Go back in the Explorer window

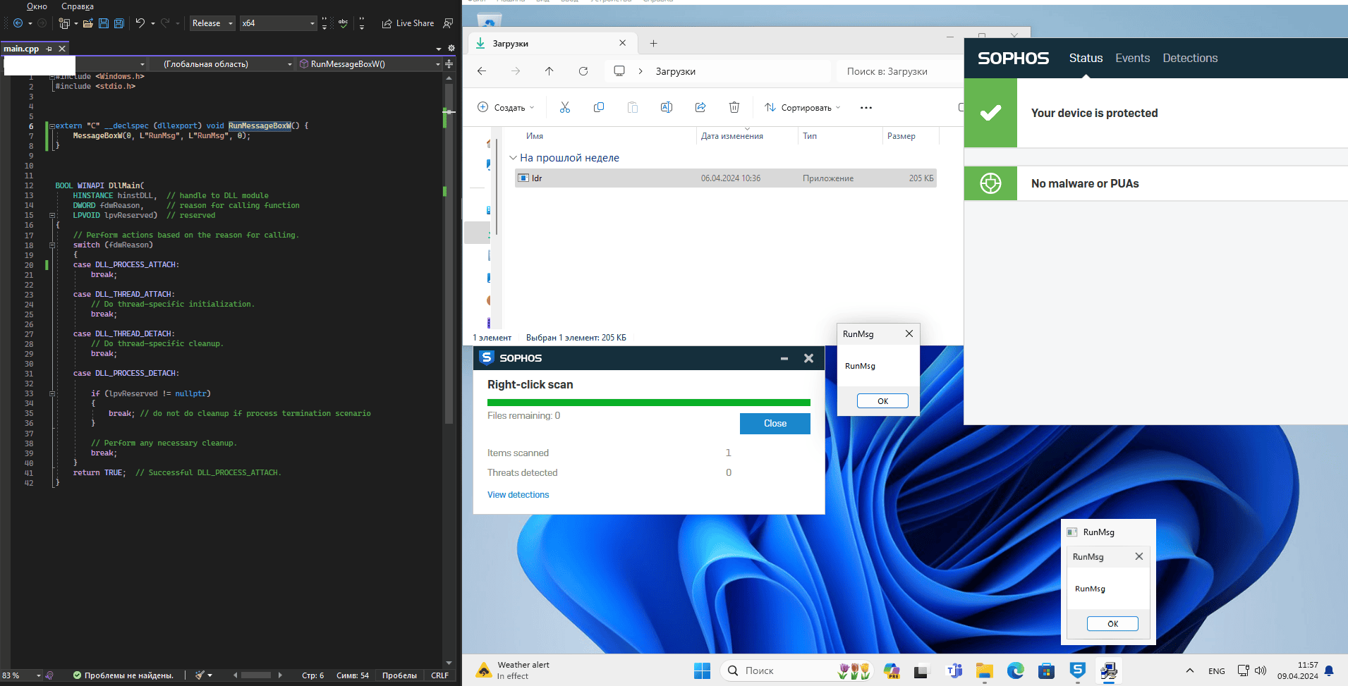pyautogui.click(x=482, y=71)
